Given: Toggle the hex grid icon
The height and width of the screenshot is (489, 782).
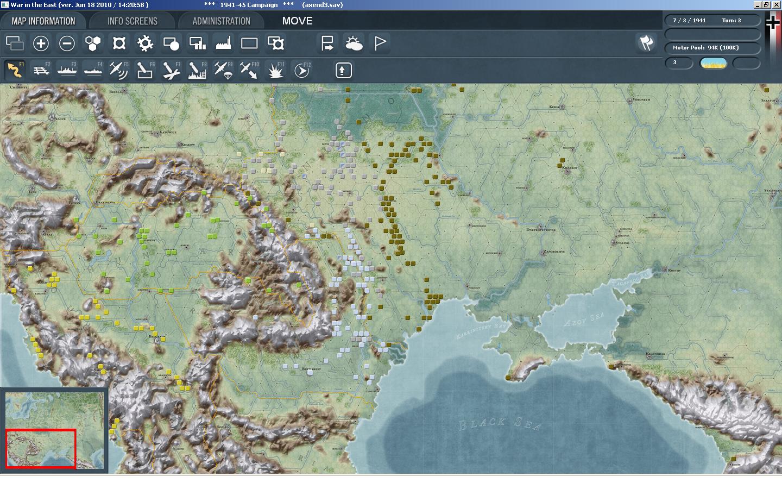Looking at the screenshot, I should [93, 43].
